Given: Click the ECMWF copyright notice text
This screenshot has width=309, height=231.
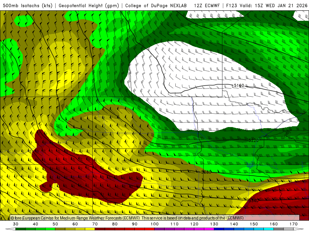Looking at the screenshot, I should tap(127, 218).
